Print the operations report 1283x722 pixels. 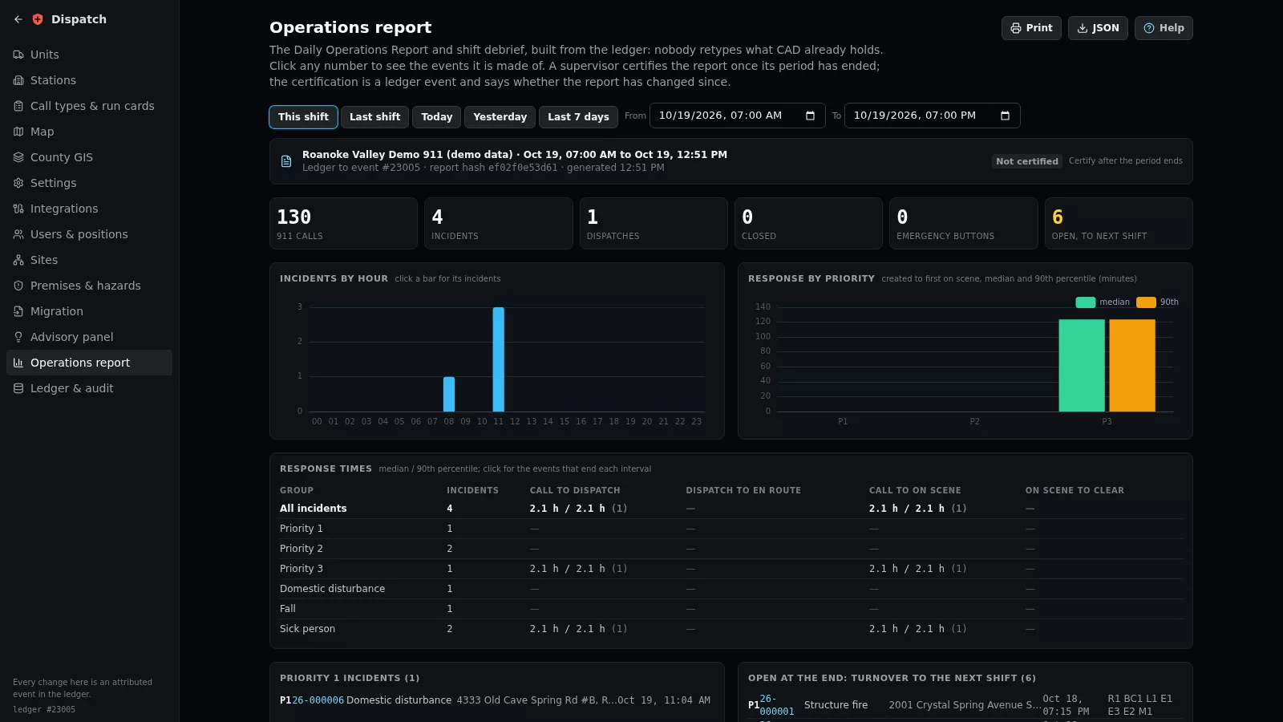coord(1031,28)
